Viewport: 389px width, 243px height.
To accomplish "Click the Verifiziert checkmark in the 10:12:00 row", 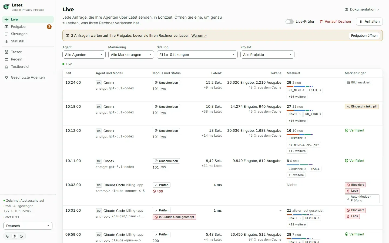I will (x=347, y=130).
